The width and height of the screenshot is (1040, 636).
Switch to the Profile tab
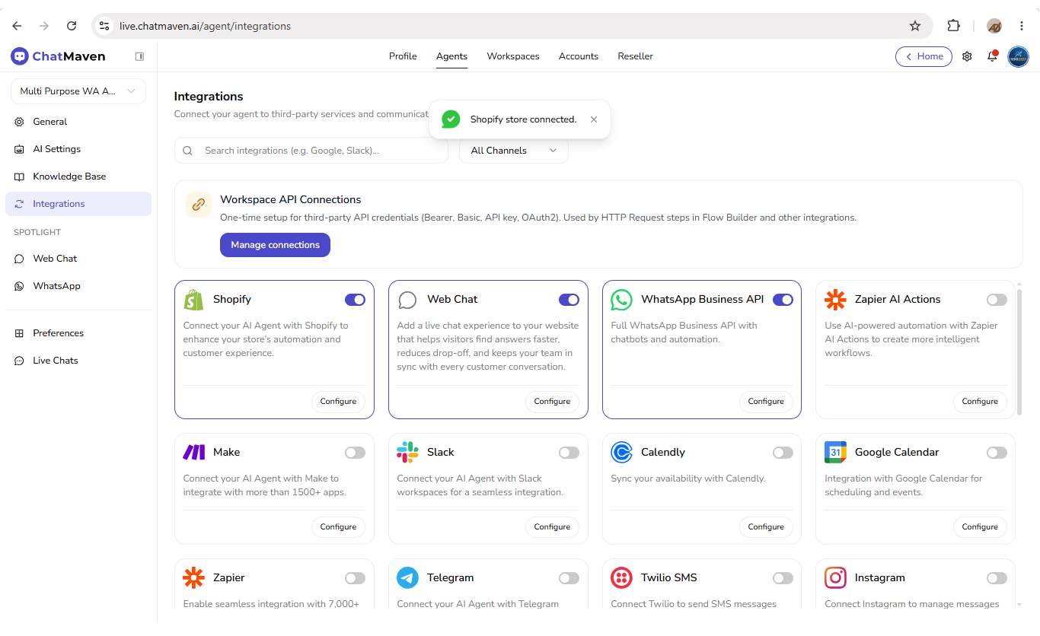point(403,56)
